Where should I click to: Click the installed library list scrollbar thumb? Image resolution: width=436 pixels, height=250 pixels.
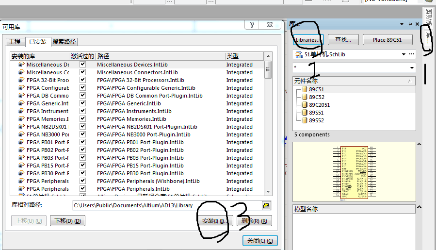(268, 69)
